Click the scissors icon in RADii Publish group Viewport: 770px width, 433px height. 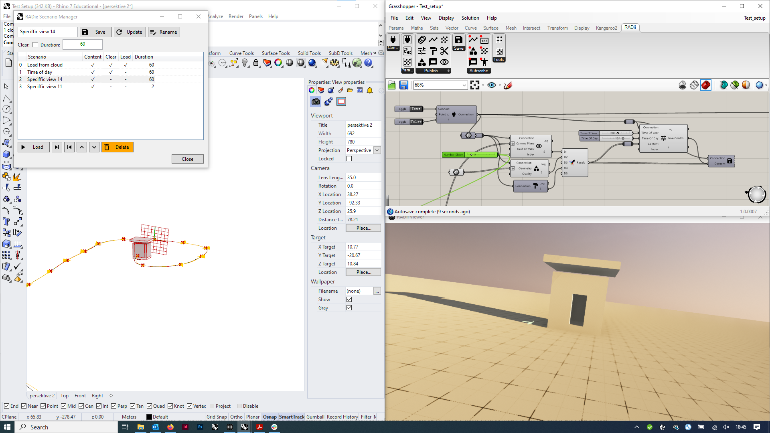[x=444, y=51]
